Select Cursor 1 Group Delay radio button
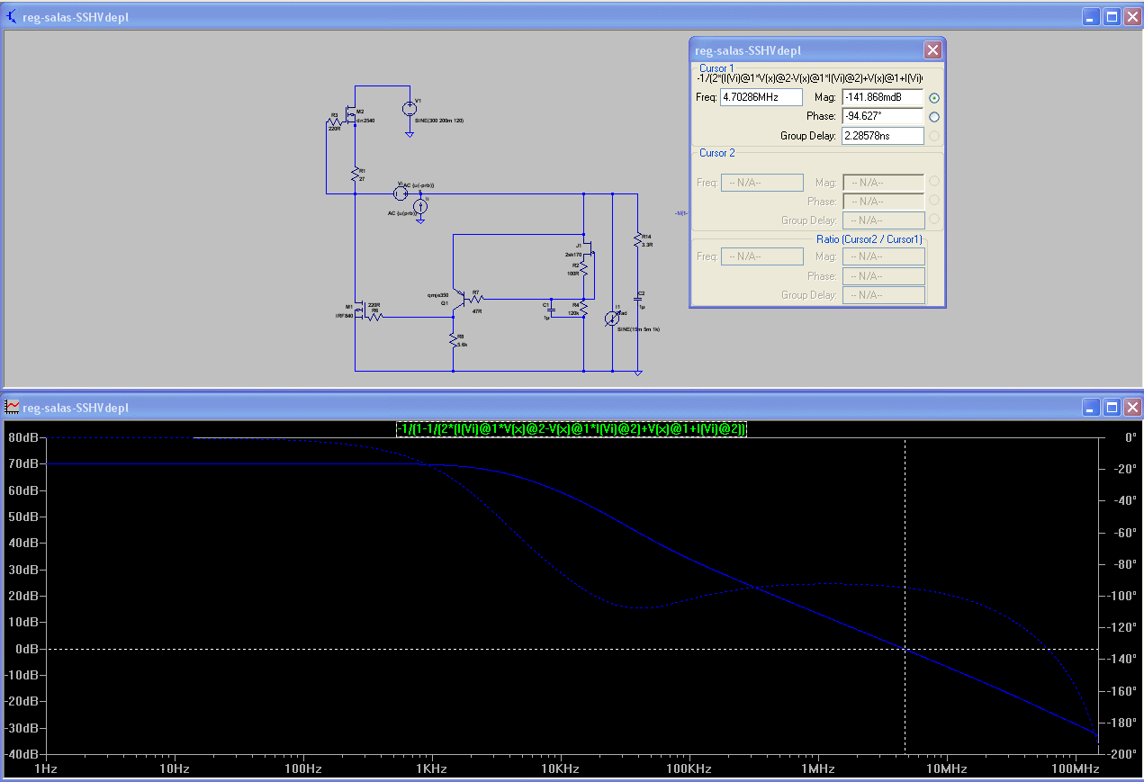This screenshot has width=1144, height=782. click(x=934, y=136)
